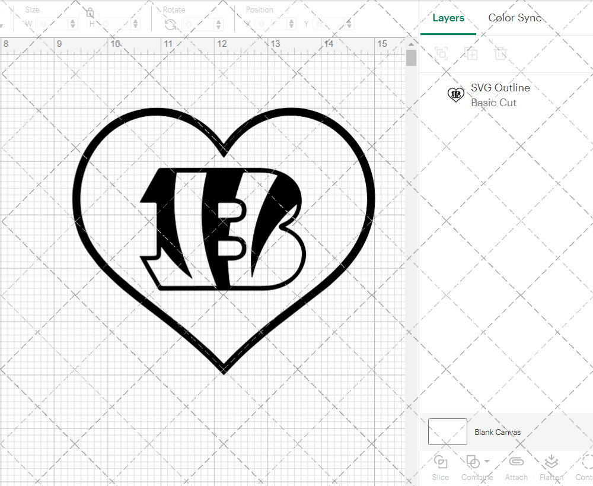
Task: Click the Slice tool
Action: (440, 466)
